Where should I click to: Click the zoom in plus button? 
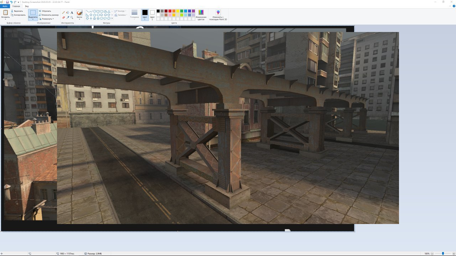(x=454, y=254)
